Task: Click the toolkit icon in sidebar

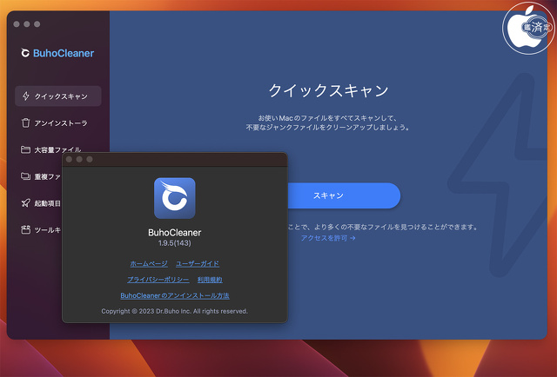Action: pyautogui.click(x=25, y=230)
